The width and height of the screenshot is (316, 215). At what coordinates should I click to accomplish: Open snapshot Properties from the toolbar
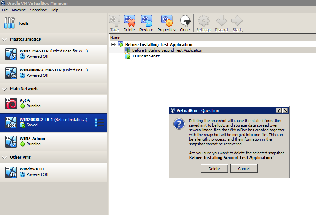(x=166, y=23)
